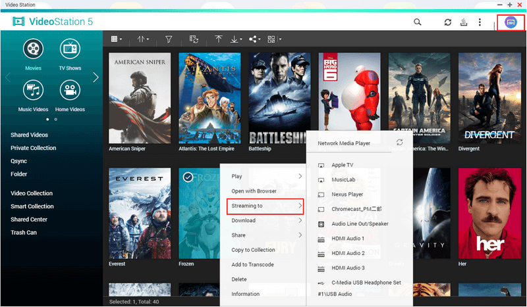Open Video Collection in sidebar
The width and height of the screenshot is (527, 307).
point(32,193)
